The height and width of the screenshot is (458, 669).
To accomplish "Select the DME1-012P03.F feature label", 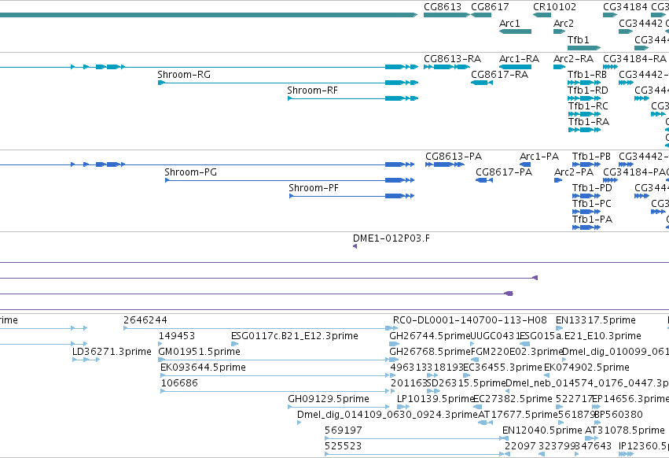I will 391,238.
